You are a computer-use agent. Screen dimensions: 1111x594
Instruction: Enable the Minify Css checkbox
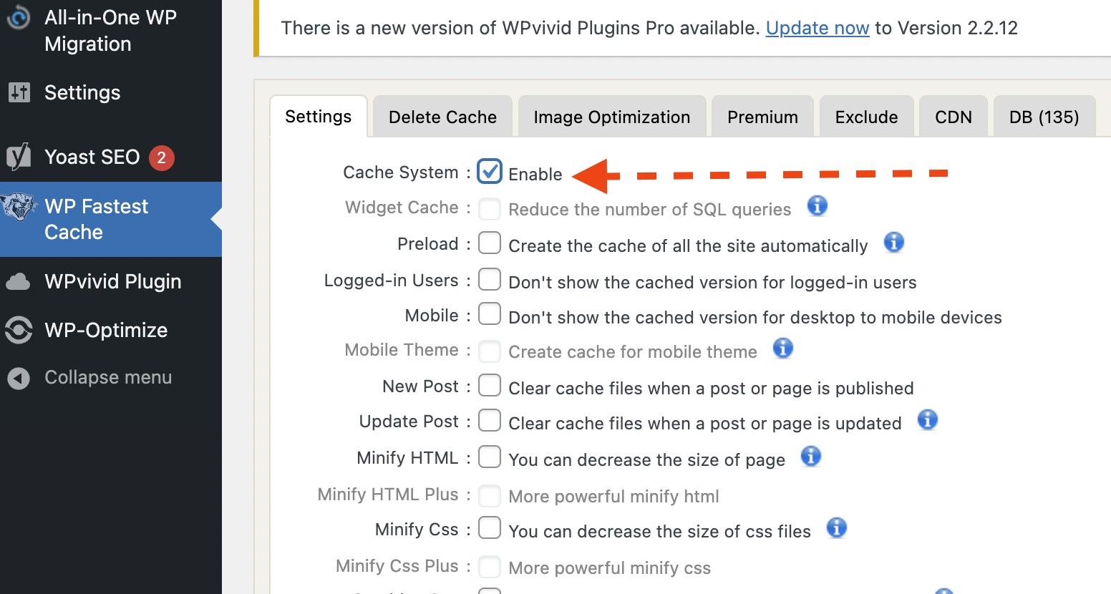click(490, 528)
